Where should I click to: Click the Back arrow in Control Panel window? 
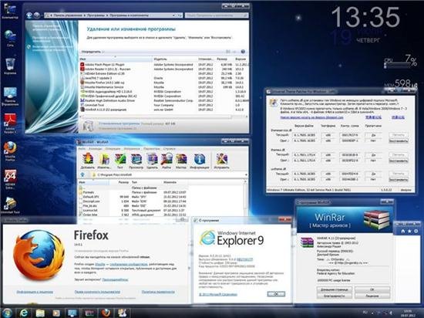(x=29, y=15)
